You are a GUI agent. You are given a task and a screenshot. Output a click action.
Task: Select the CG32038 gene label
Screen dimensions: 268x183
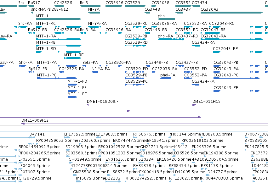point(160,3)
